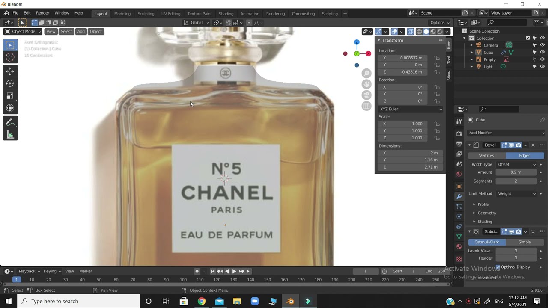Adjust the Bevel Segments value field

coord(516,181)
